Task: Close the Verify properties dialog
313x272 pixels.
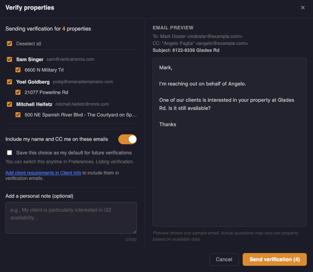Action: tap(303, 7)
